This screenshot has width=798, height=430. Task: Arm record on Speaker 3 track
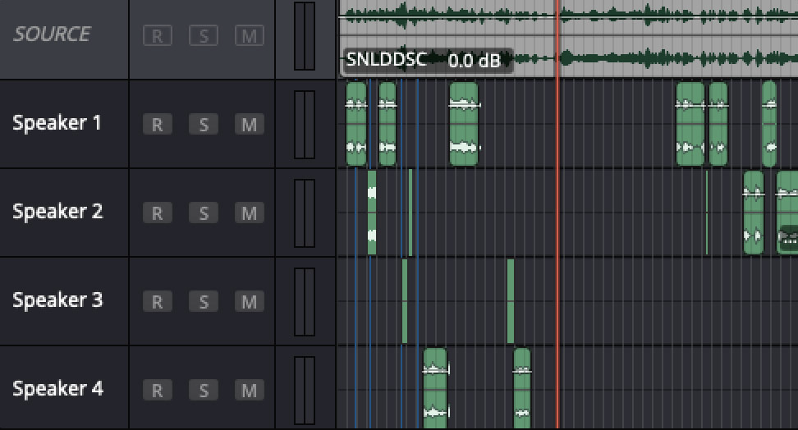pos(158,301)
